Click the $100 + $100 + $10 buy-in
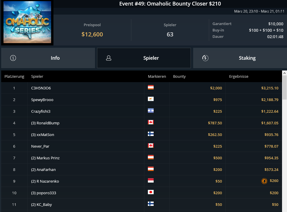Screen dimensions: 287x212 pyautogui.click(x=266, y=30)
